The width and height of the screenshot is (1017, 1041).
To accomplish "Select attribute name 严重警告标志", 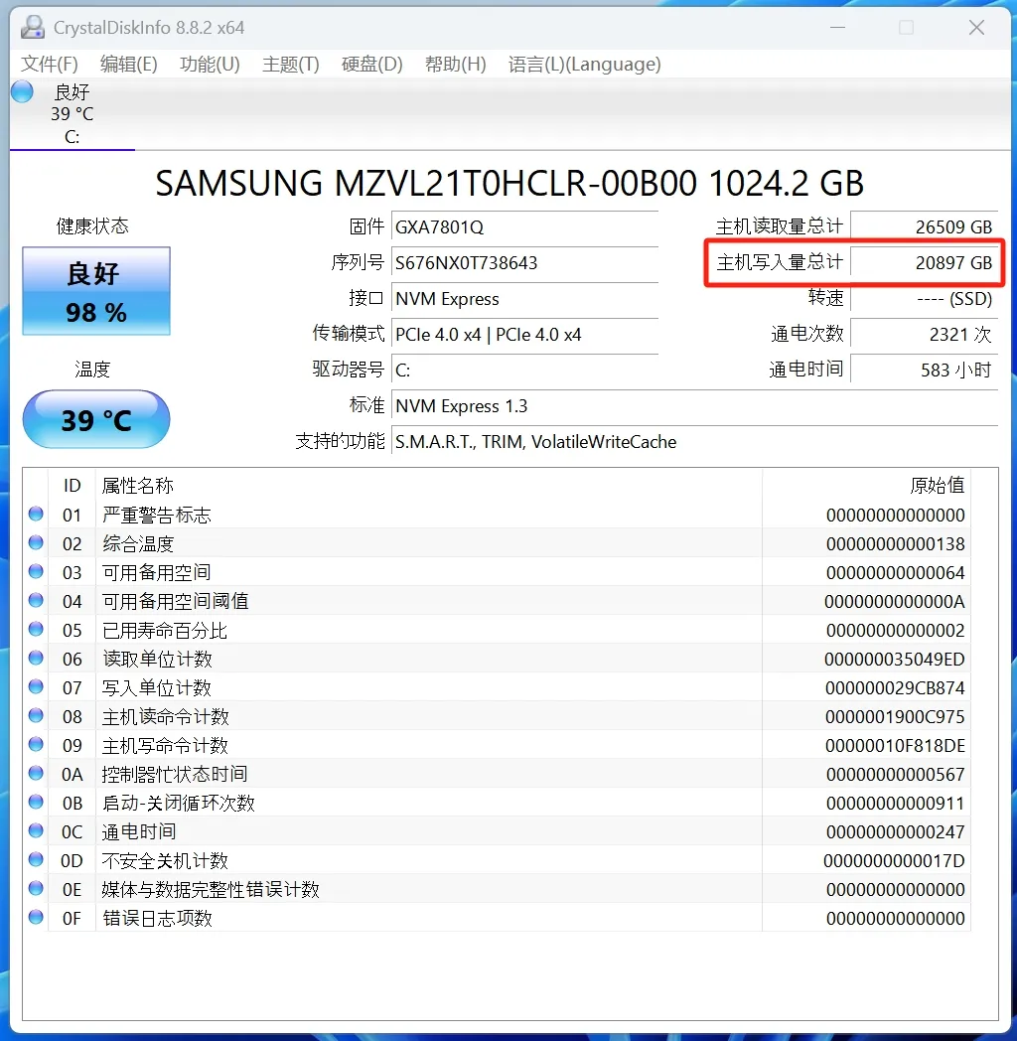I will click(157, 516).
